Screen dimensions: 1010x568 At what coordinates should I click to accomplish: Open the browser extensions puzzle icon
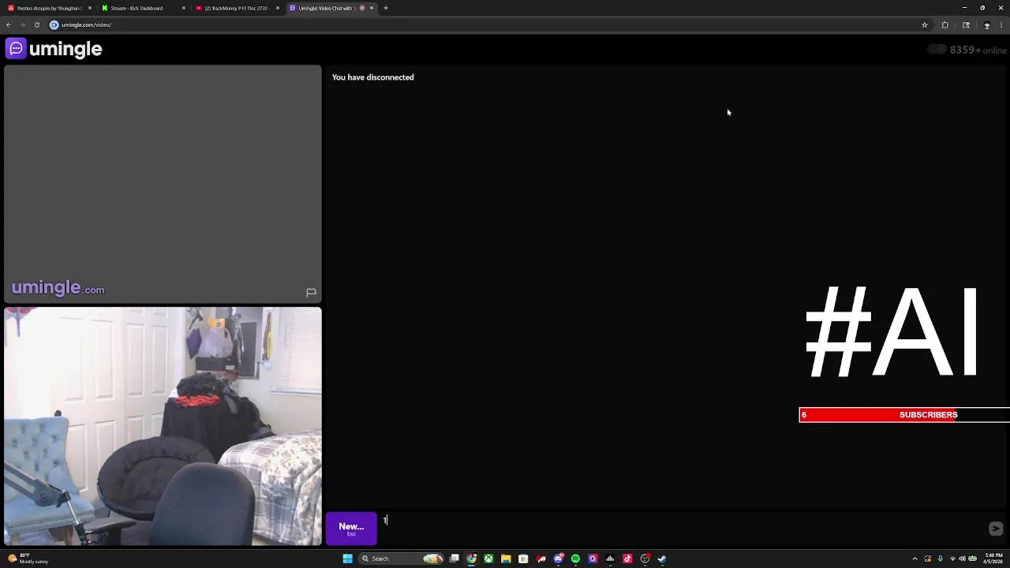point(945,24)
